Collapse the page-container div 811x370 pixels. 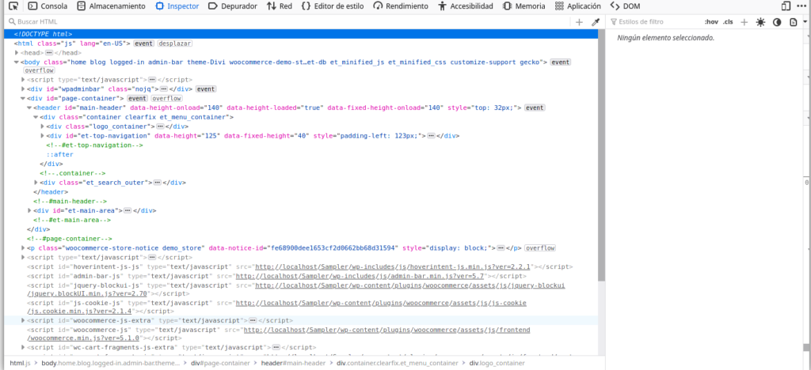pos(23,98)
